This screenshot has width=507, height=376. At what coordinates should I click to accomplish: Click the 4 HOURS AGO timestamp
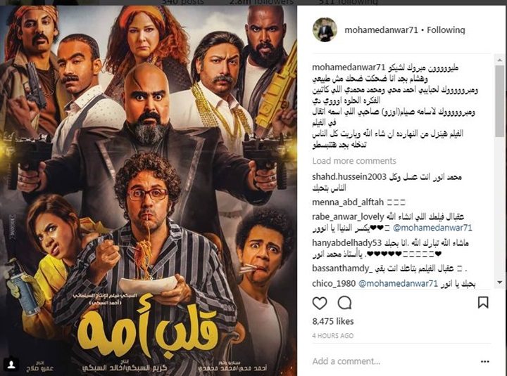(x=332, y=336)
